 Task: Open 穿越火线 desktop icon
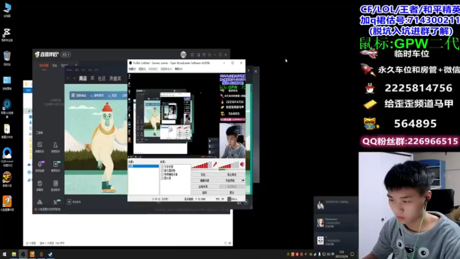pos(7,179)
